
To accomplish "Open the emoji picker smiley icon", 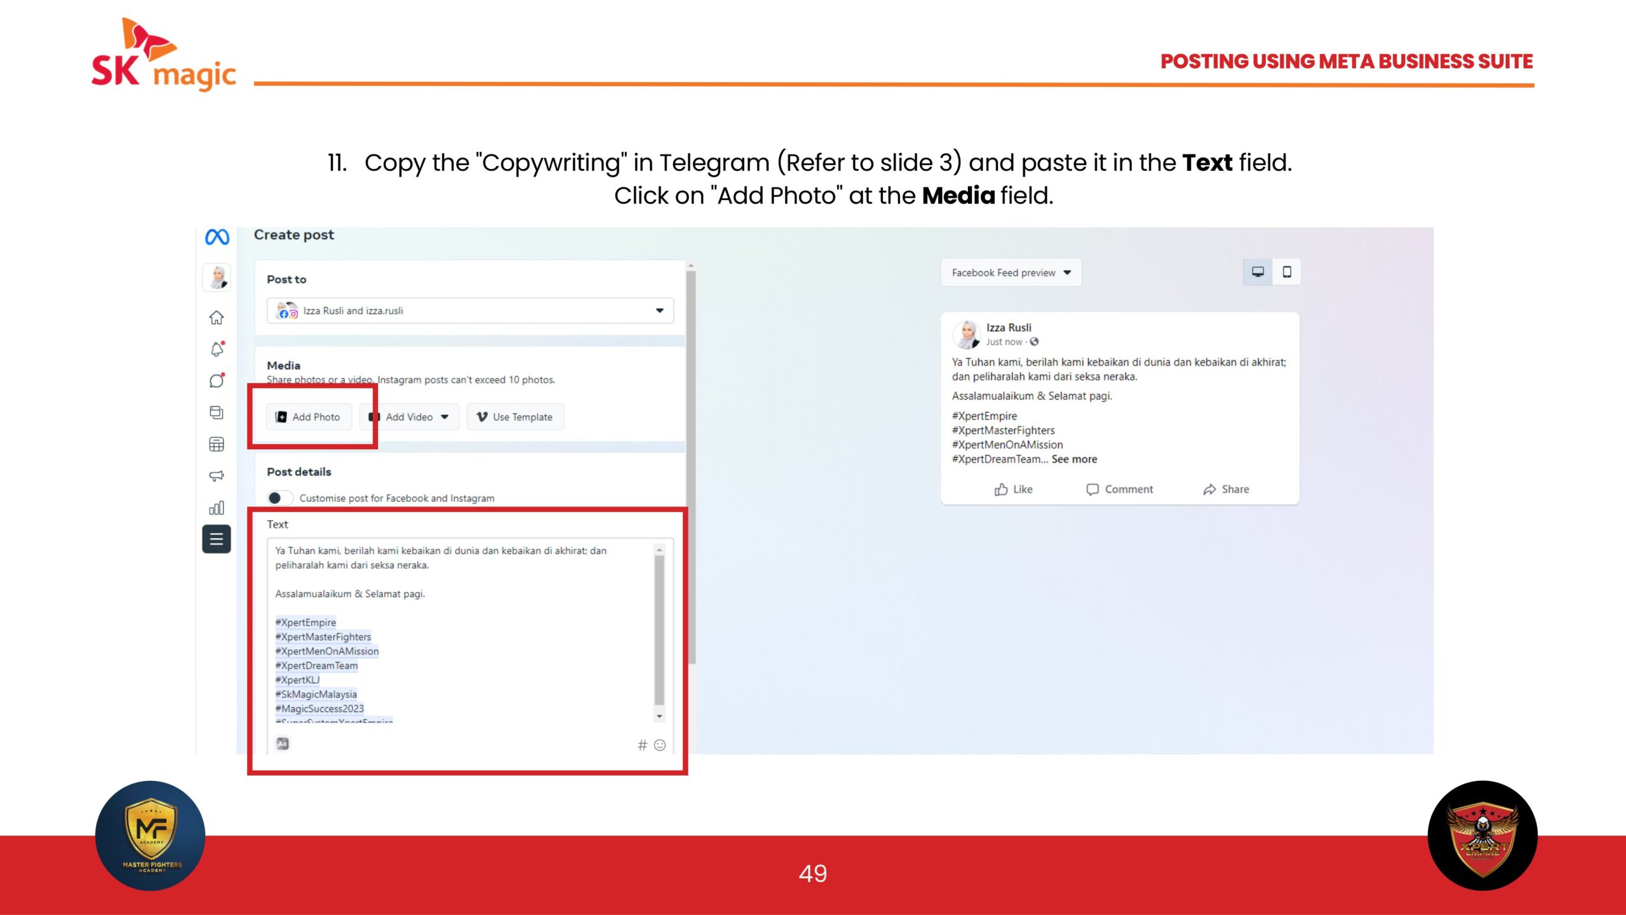I will [x=660, y=745].
